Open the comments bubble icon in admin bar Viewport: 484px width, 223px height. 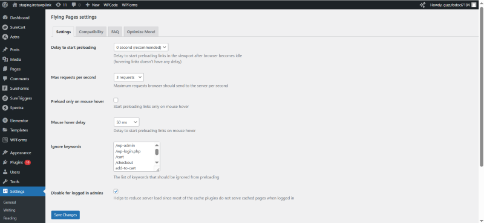73,5
